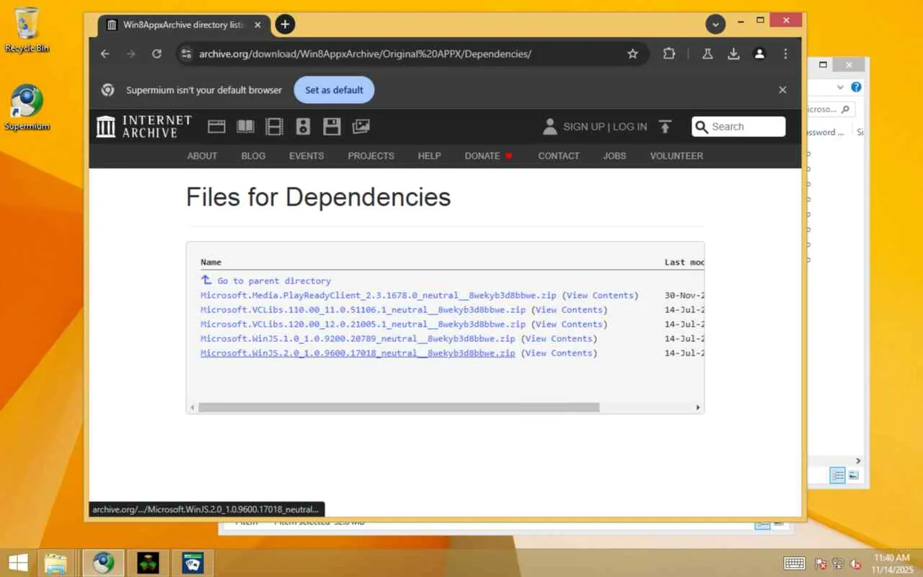Open the PROJECTS menu item
This screenshot has width=923, height=577.
click(x=371, y=156)
